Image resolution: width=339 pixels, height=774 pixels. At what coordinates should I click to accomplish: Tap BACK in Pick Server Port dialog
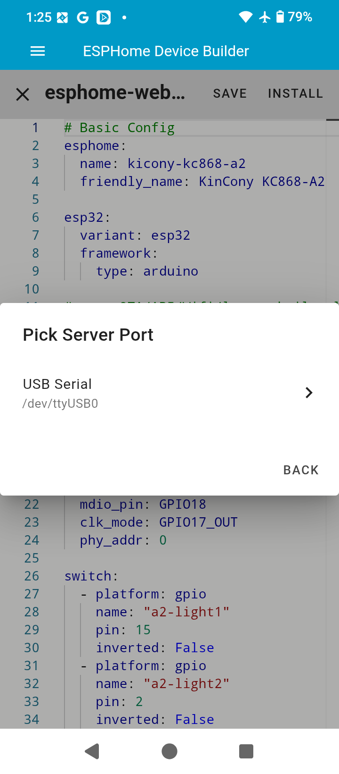click(301, 470)
